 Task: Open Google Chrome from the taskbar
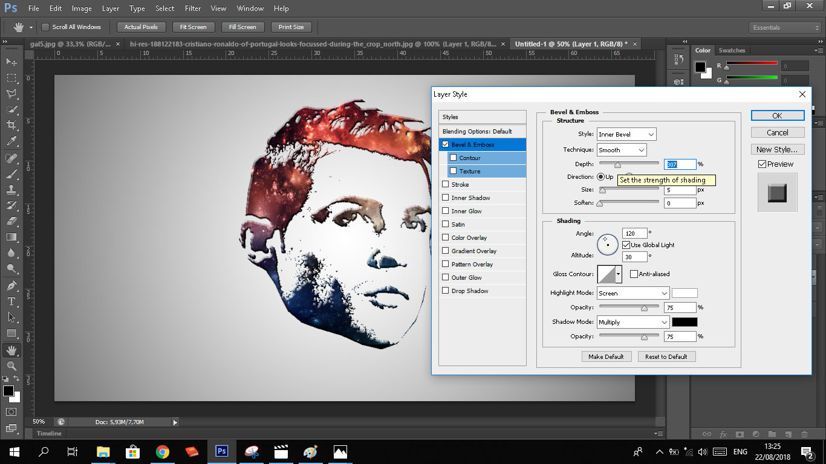tap(162, 451)
